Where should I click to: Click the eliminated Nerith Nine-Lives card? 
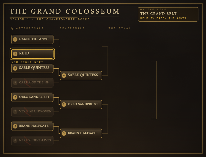point(32,141)
